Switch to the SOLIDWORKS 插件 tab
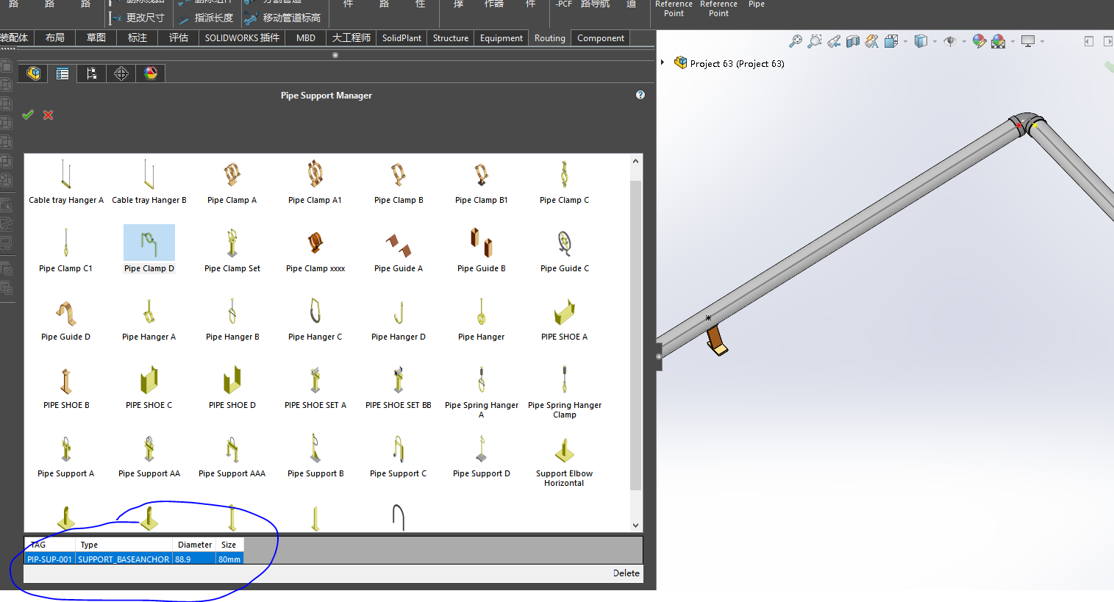 coord(242,38)
